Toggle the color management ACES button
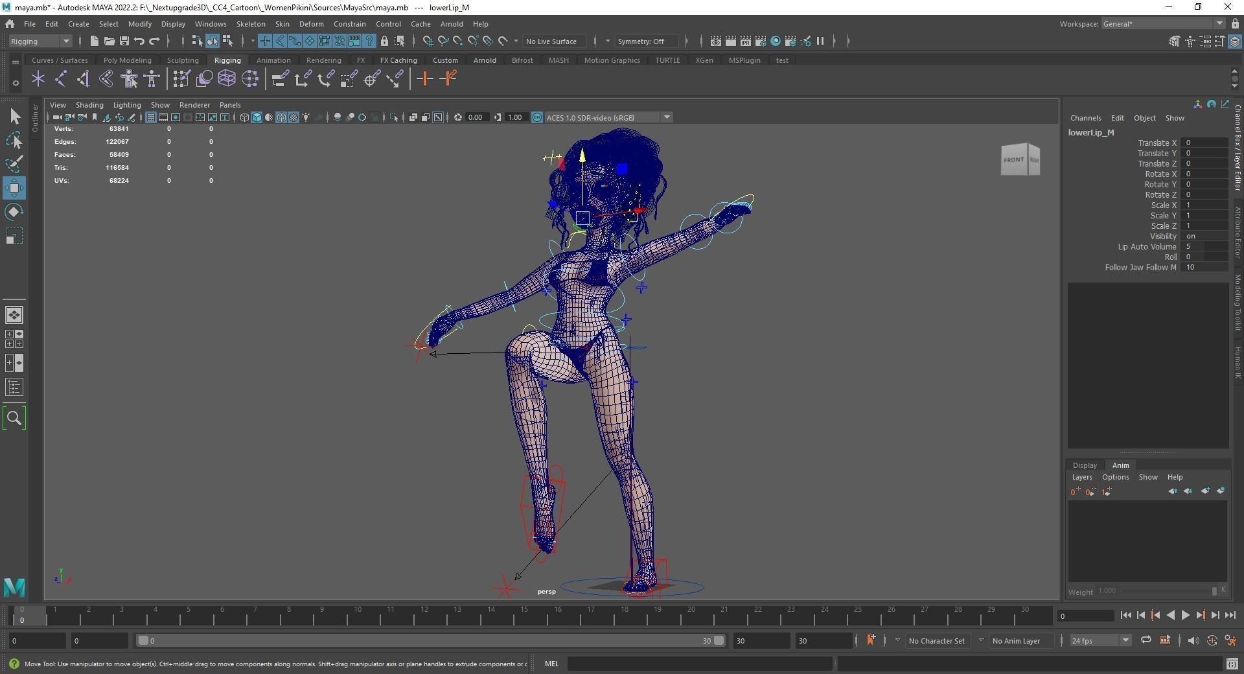 (536, 117)
